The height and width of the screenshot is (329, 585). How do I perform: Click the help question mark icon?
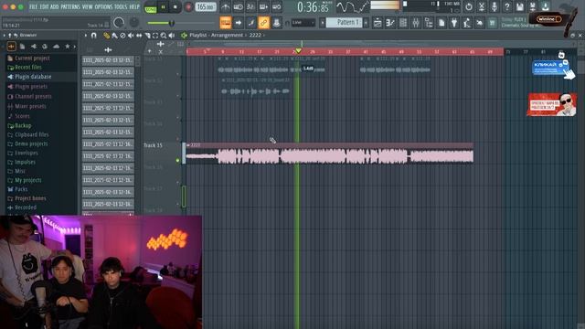[506, 6]
